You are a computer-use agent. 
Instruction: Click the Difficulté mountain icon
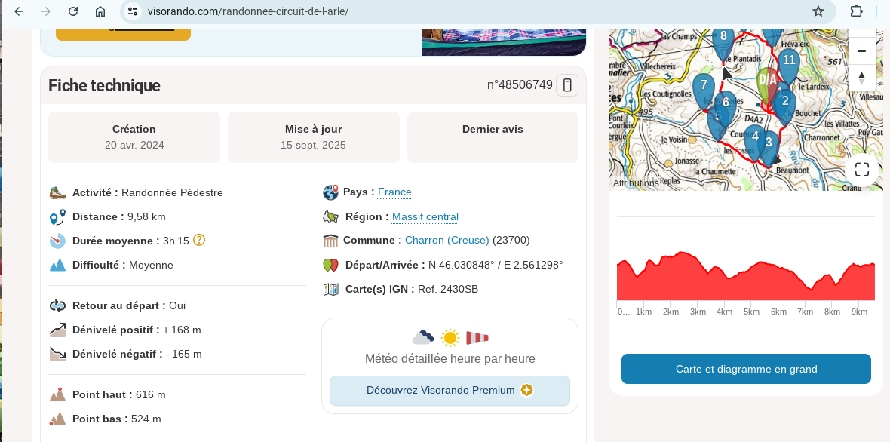[58, 265]
